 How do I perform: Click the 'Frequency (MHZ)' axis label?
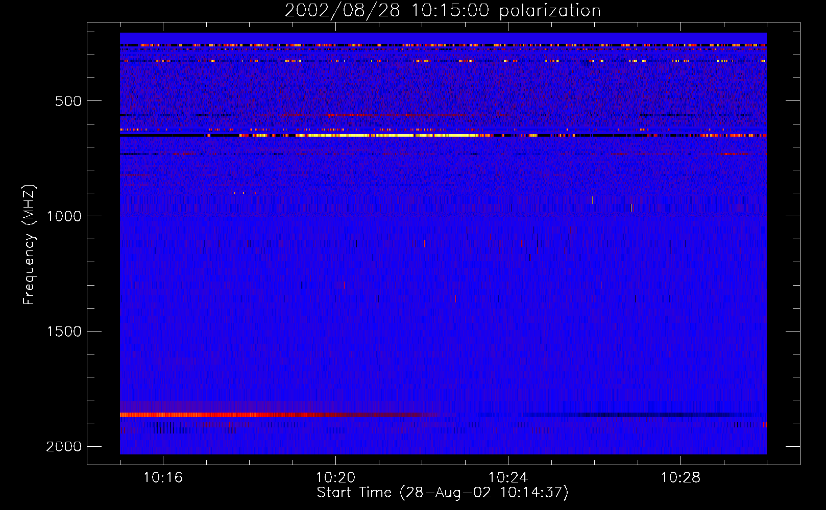[x=29, y=245]
